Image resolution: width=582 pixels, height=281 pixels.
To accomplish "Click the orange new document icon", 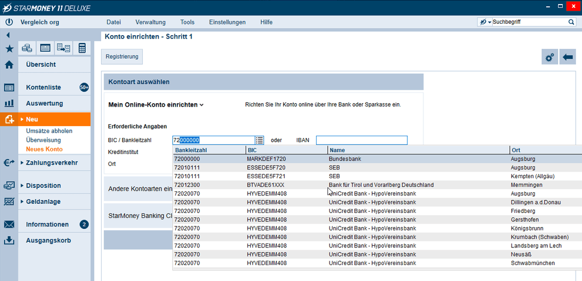I will click(x=9, y=119).
